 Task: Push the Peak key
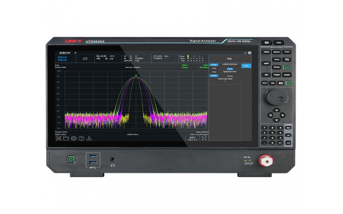point(287,52)
